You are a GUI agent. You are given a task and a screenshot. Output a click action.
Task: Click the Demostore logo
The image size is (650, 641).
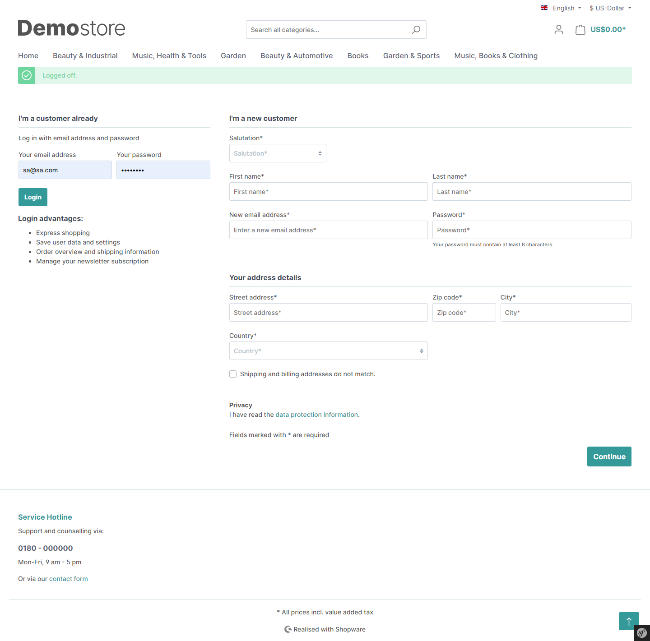(71, 28)
